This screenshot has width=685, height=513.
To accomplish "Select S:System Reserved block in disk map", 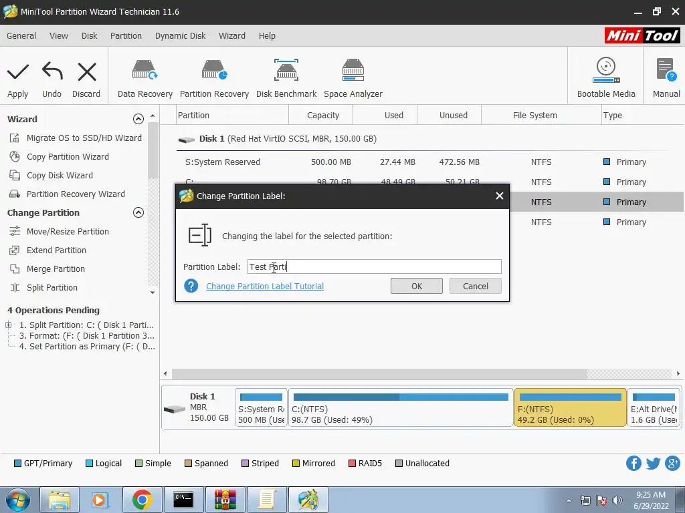I will tap(262, 407).
